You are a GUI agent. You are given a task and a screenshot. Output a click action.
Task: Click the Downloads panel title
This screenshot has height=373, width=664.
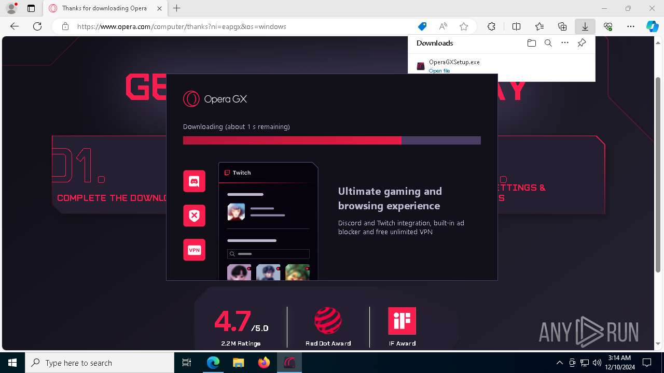coord(435,43)
